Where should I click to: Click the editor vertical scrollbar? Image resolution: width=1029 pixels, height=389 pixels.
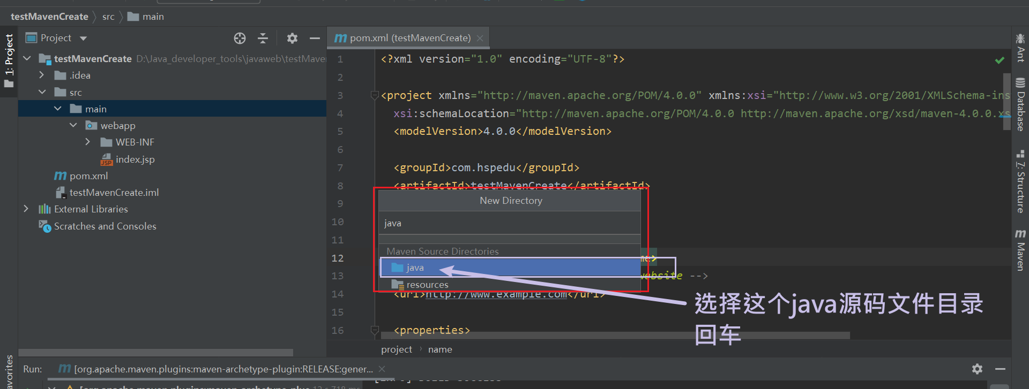[x=1006, y=102]
